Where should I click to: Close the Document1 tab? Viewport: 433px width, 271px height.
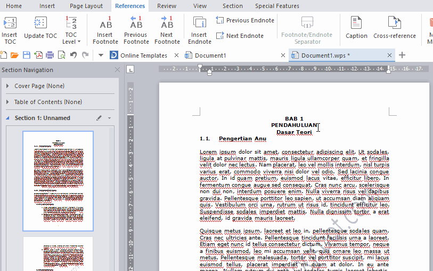click(283, 55)
